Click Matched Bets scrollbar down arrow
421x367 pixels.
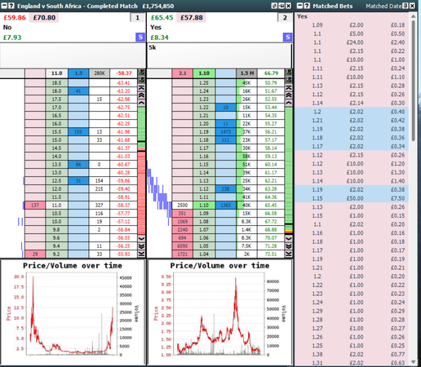click(414, 362)
